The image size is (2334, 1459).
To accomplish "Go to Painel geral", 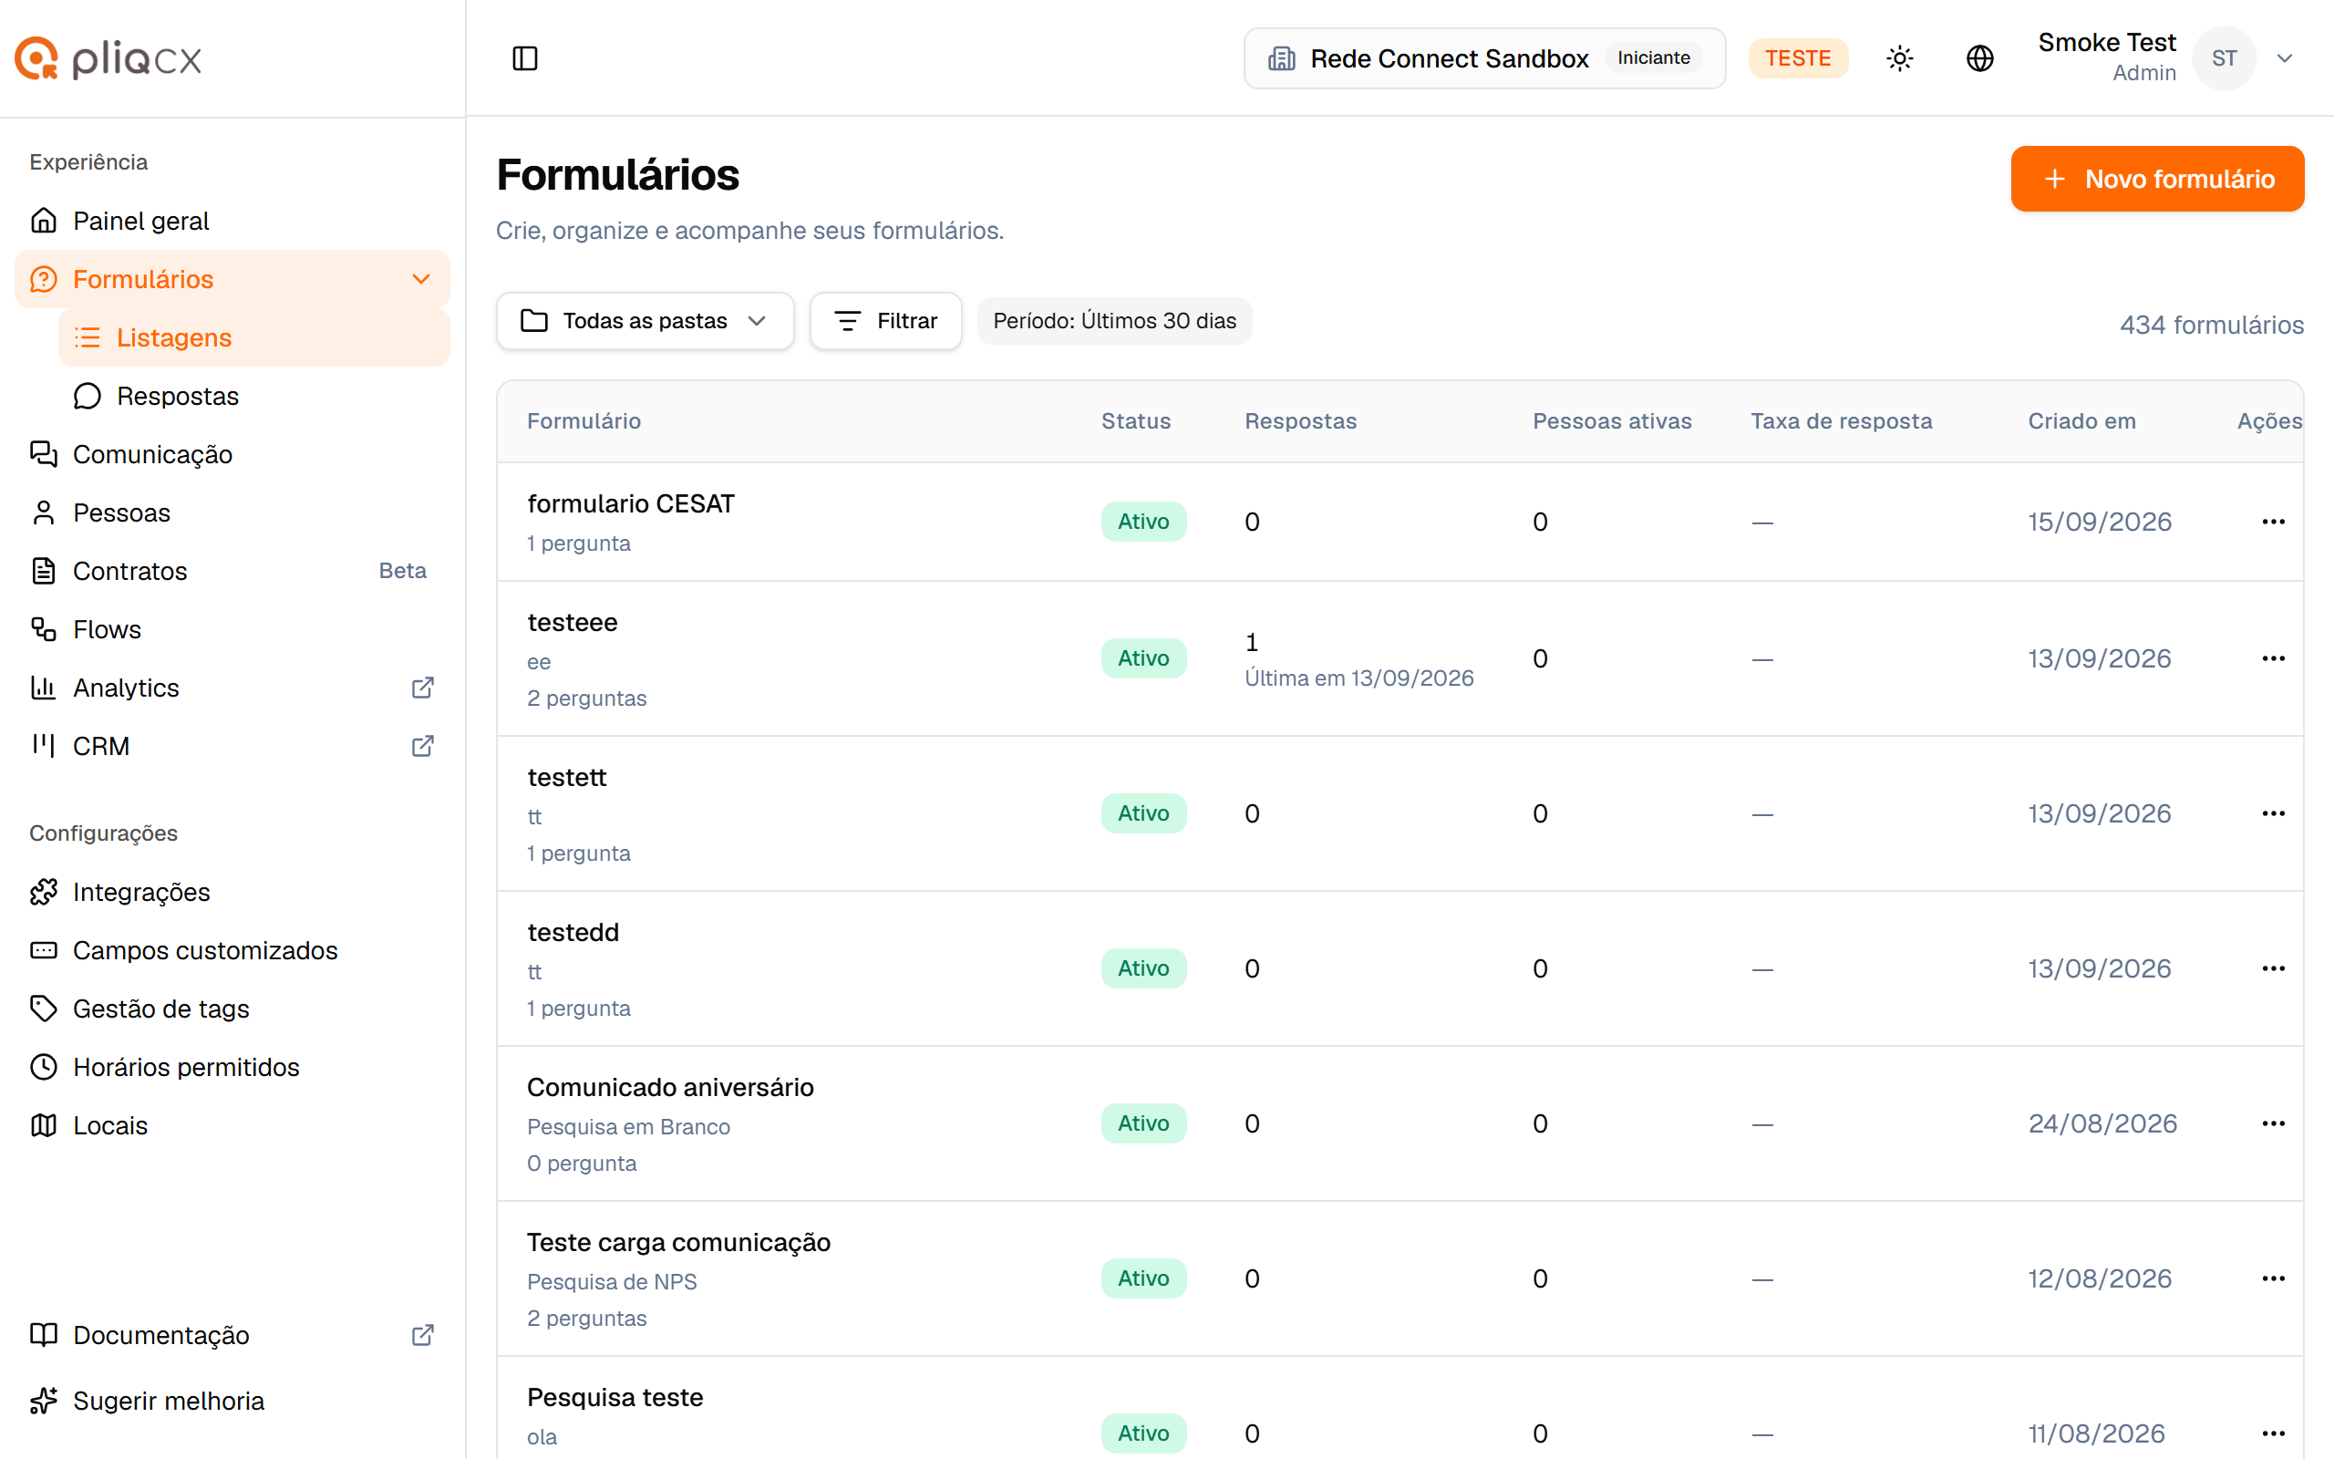I will (x=232, y=220).
